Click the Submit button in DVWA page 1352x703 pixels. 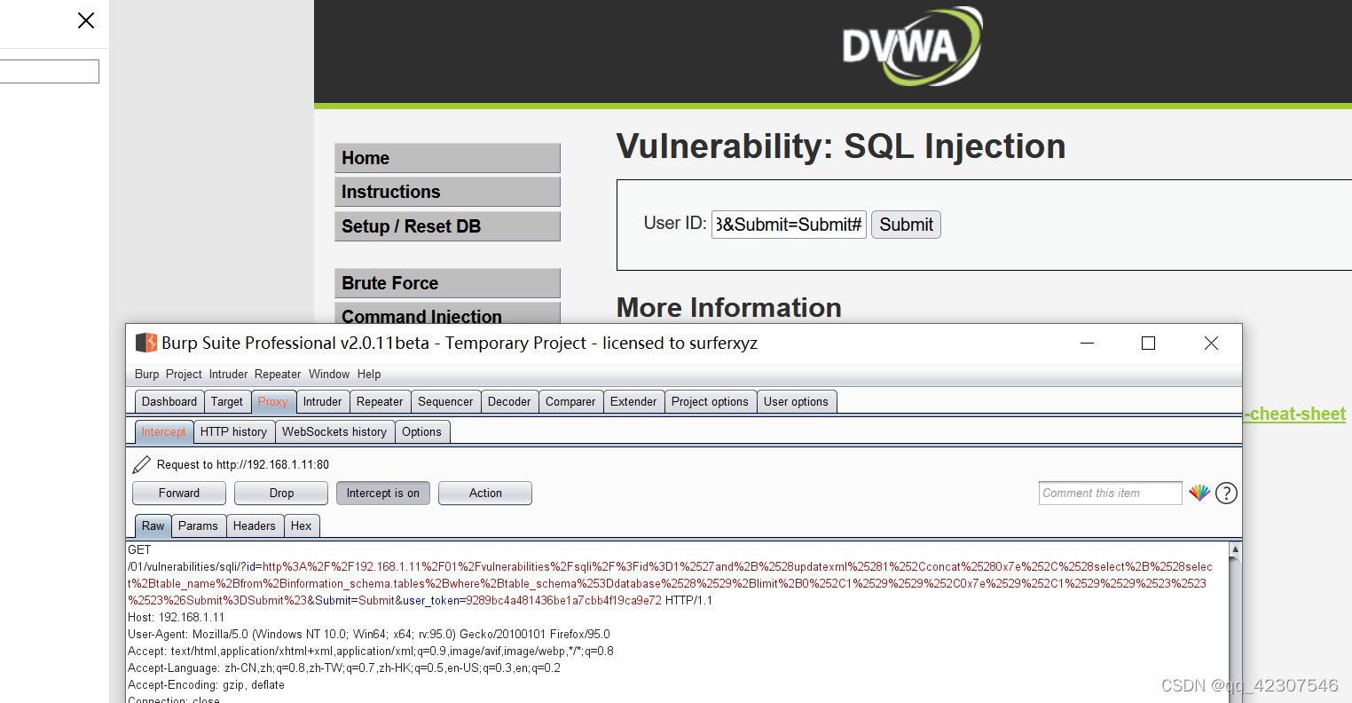pos(906,225)
